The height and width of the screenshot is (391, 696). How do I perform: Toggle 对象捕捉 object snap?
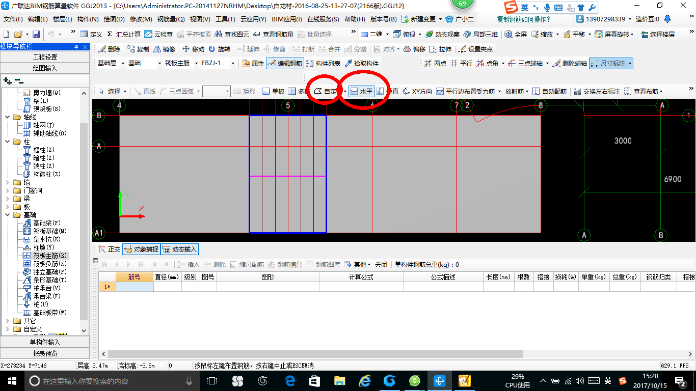pos(141,249)
